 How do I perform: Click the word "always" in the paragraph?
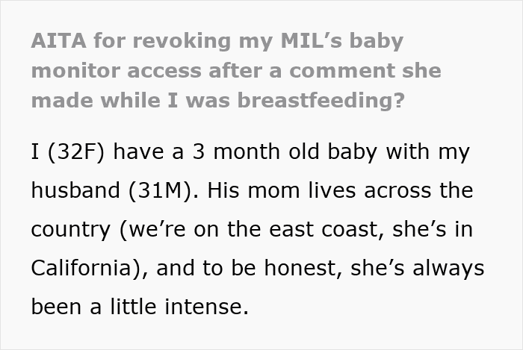click(448, 269)
